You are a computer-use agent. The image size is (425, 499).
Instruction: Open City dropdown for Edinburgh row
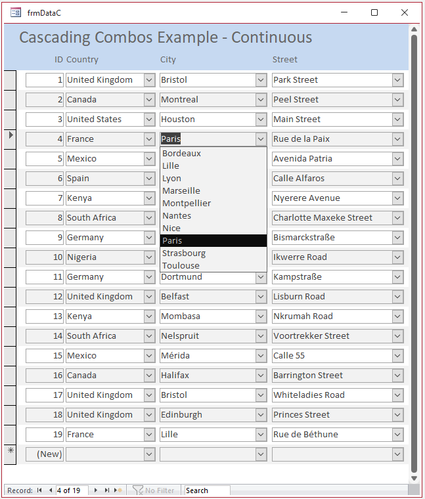point(261,415)
